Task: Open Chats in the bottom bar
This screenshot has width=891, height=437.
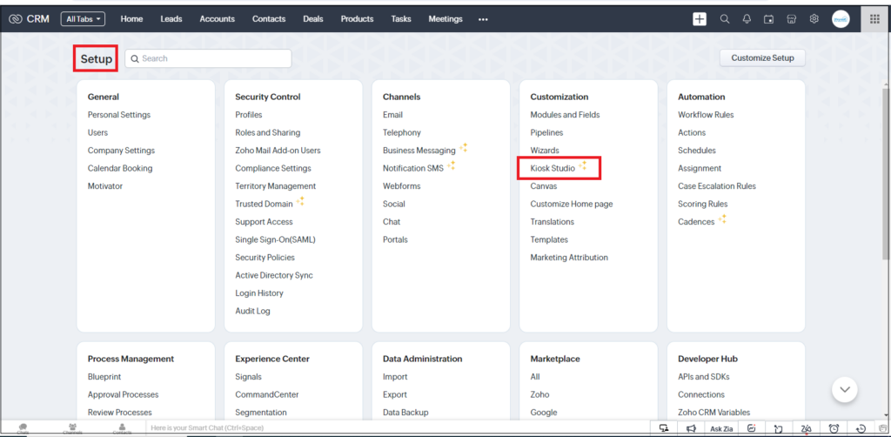Action: [23, 428]
